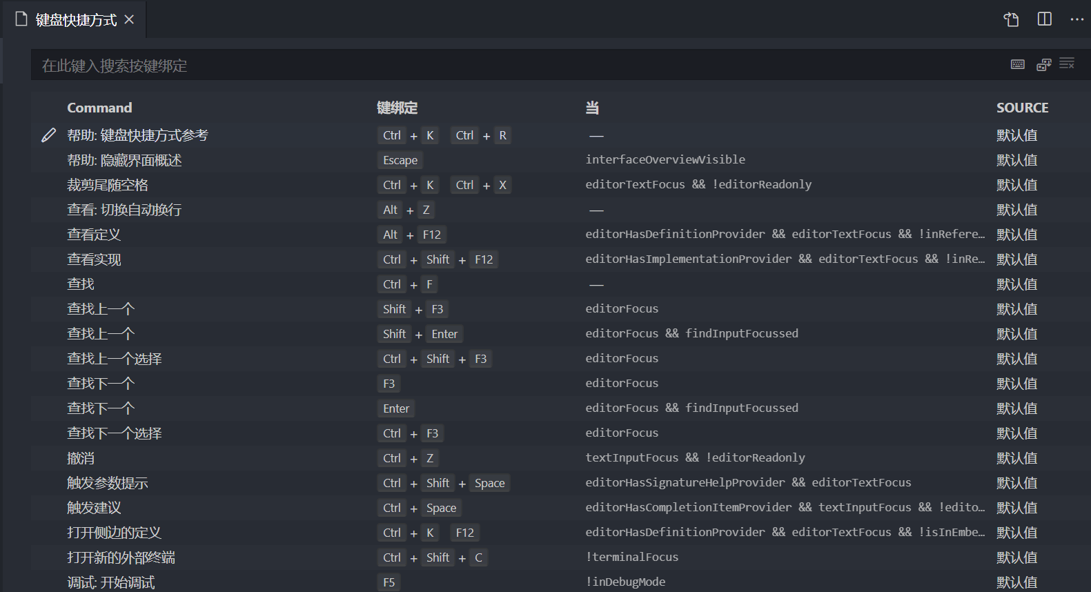Select the 查找上一个选择 command
Image resolution: width=1091 pixels, height=592 pixels.
coord(115,359)
